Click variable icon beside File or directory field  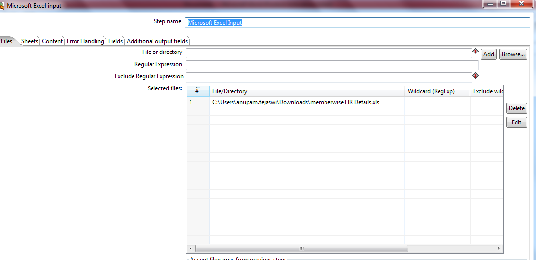click(x=475, y=52)
